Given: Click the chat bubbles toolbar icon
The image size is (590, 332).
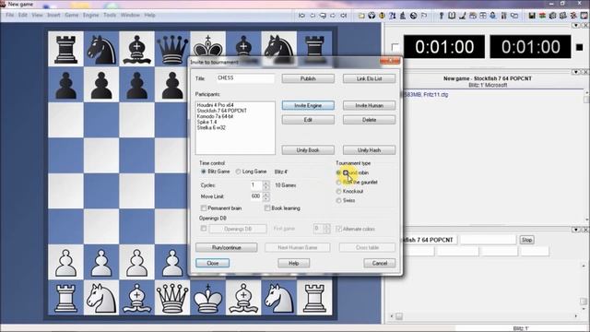Looking at the screenshot, I should point(514,16).
